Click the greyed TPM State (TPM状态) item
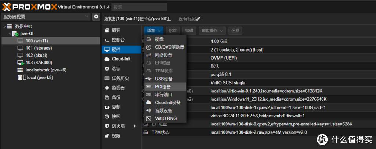 pos(165,71)
